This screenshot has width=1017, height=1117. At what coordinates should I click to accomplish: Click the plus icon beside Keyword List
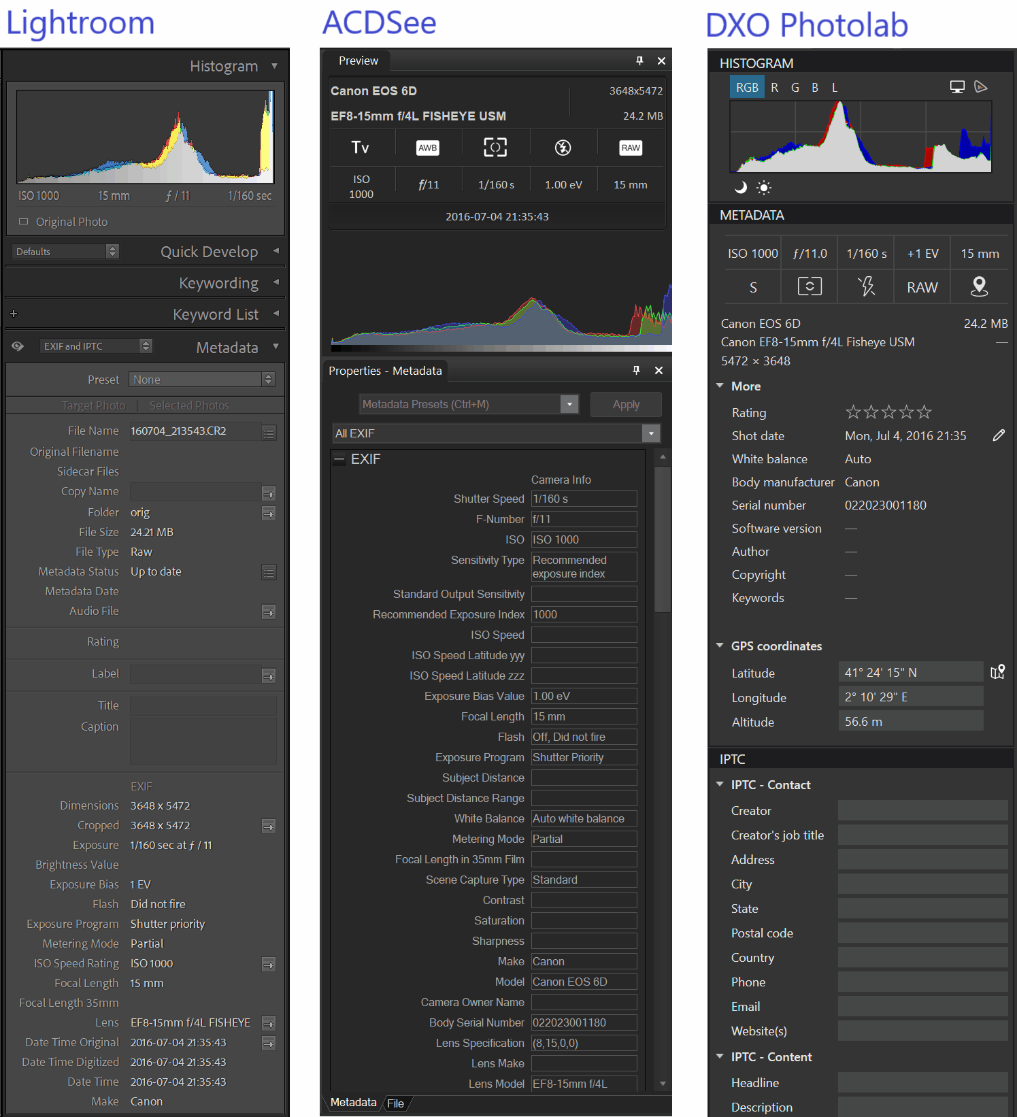(x=14, y=314)
